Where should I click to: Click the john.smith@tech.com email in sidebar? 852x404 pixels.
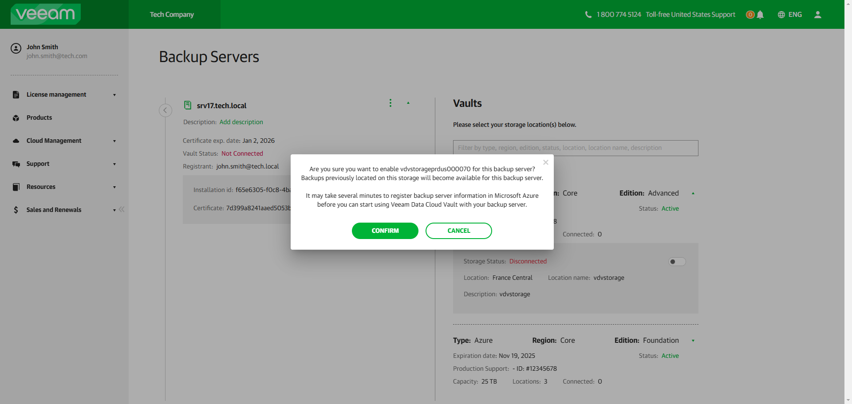click(57, 56)
